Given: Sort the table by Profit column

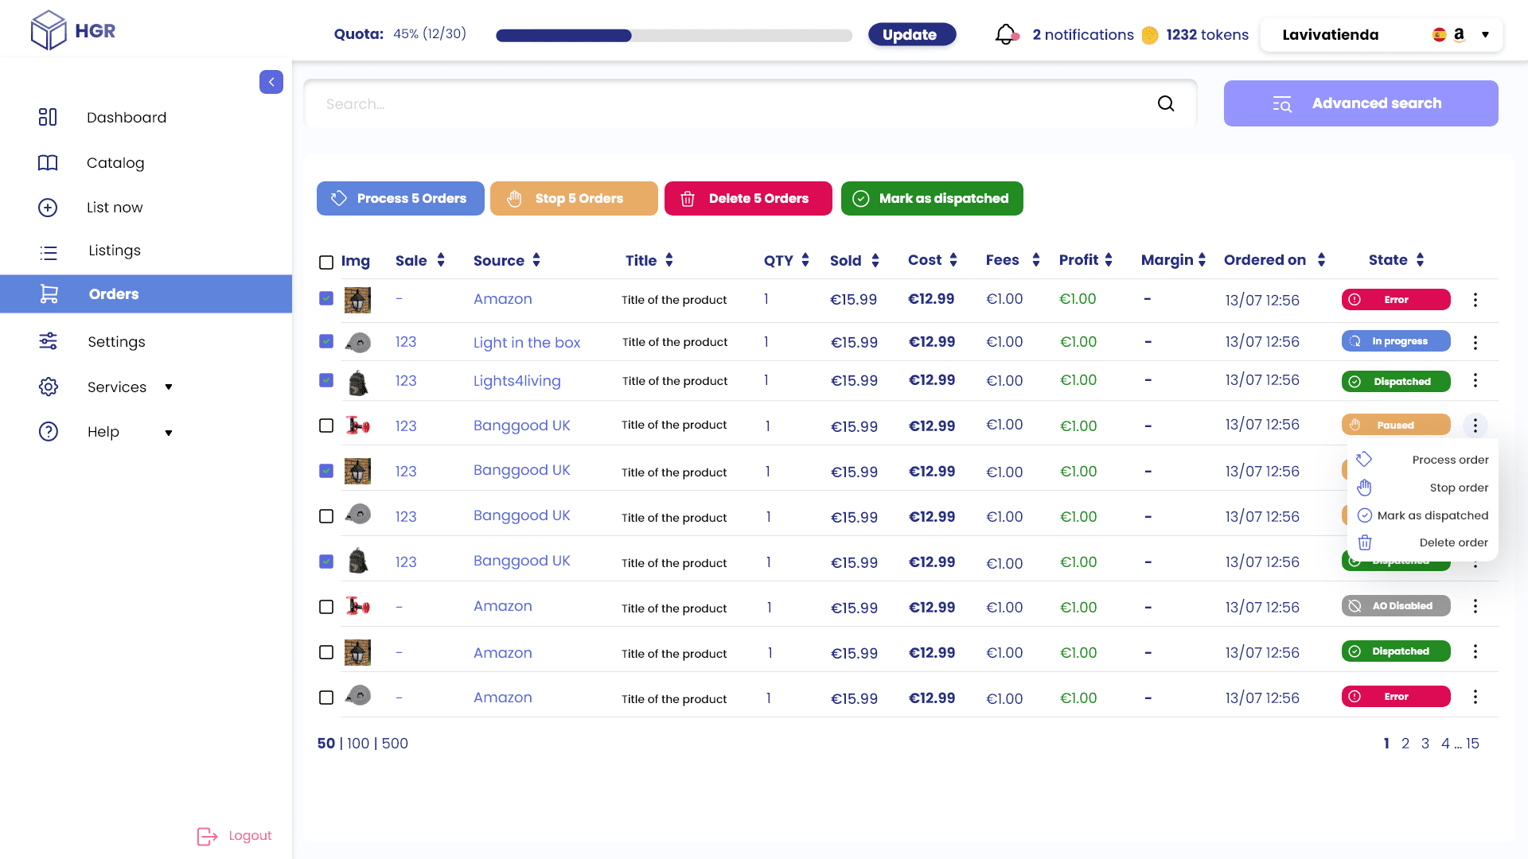Looking at the screenshot, I should pyautogui.click(x=1109, y=260).
